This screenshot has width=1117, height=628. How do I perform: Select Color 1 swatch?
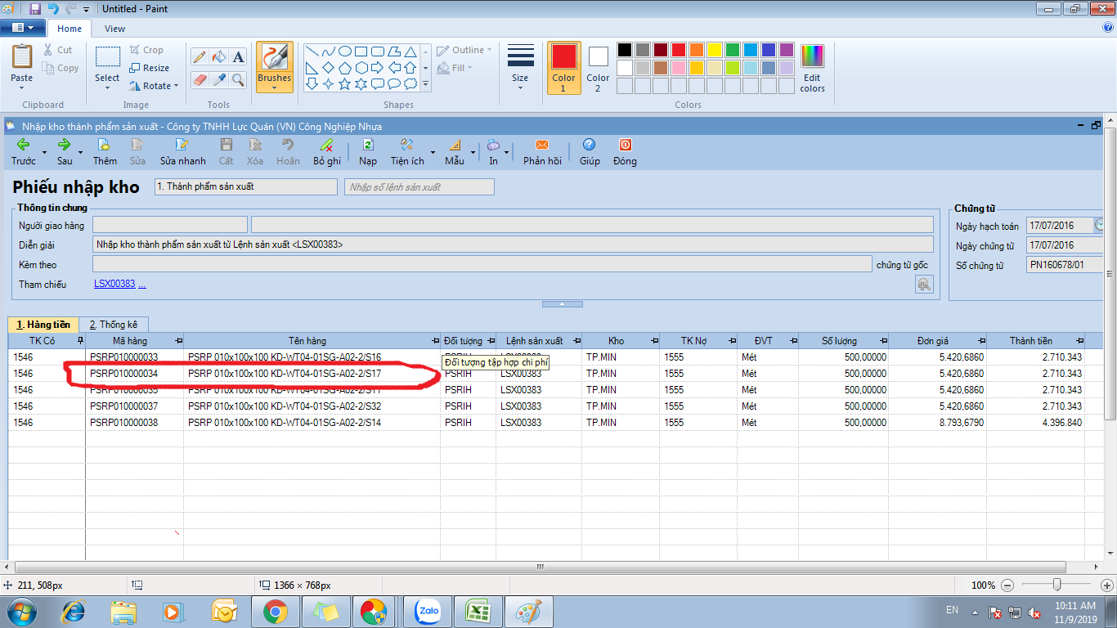click(563, 67)
